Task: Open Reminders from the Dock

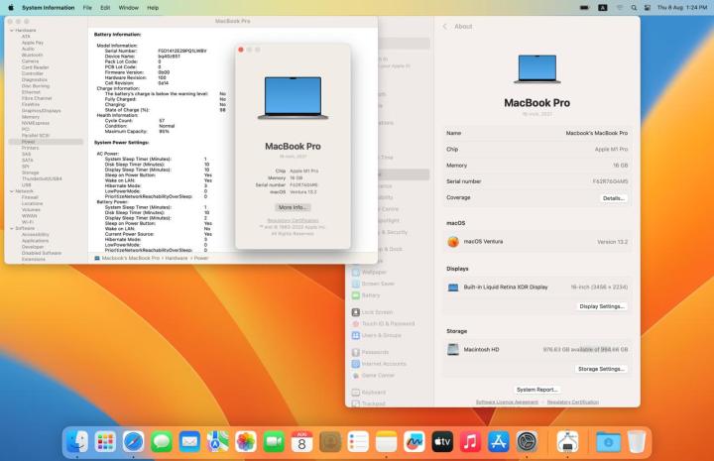Action: (x=358, y=441)
